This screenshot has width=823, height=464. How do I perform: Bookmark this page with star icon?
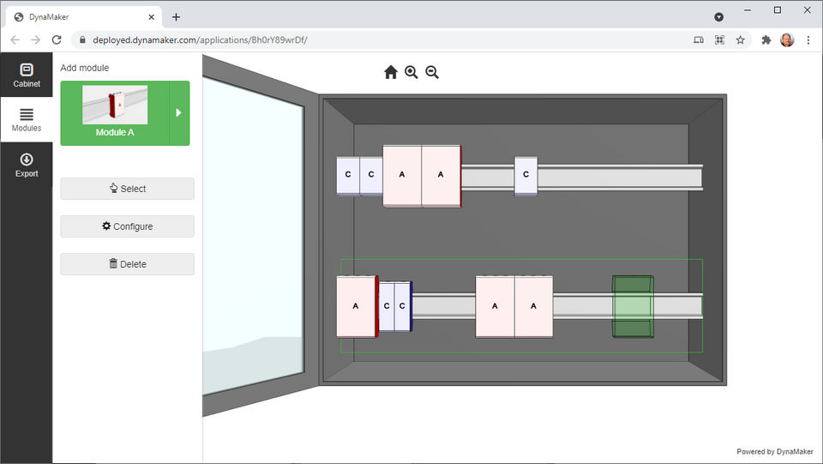(740, 40)
